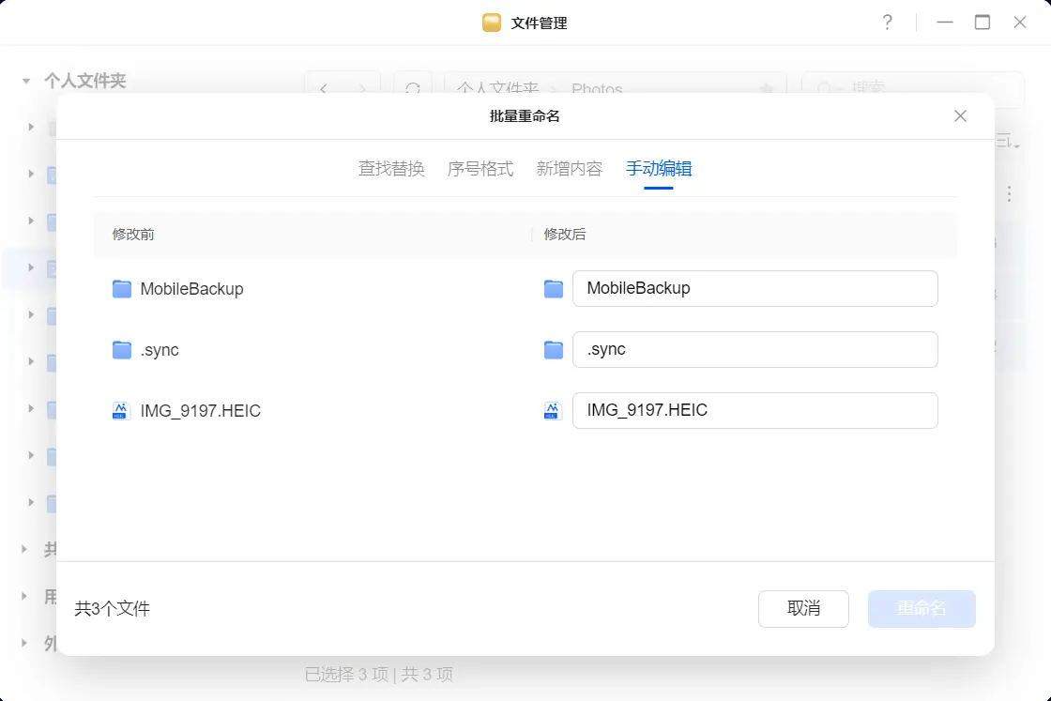Open the help question mark icon
The width and height of the screenshot is (1051, 701).
[x=887, y=23]
